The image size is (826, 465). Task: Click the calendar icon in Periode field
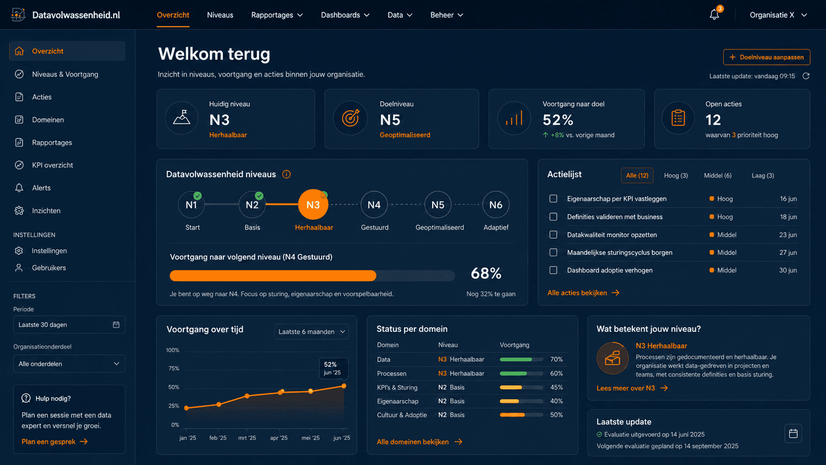[x=116, y=325]
